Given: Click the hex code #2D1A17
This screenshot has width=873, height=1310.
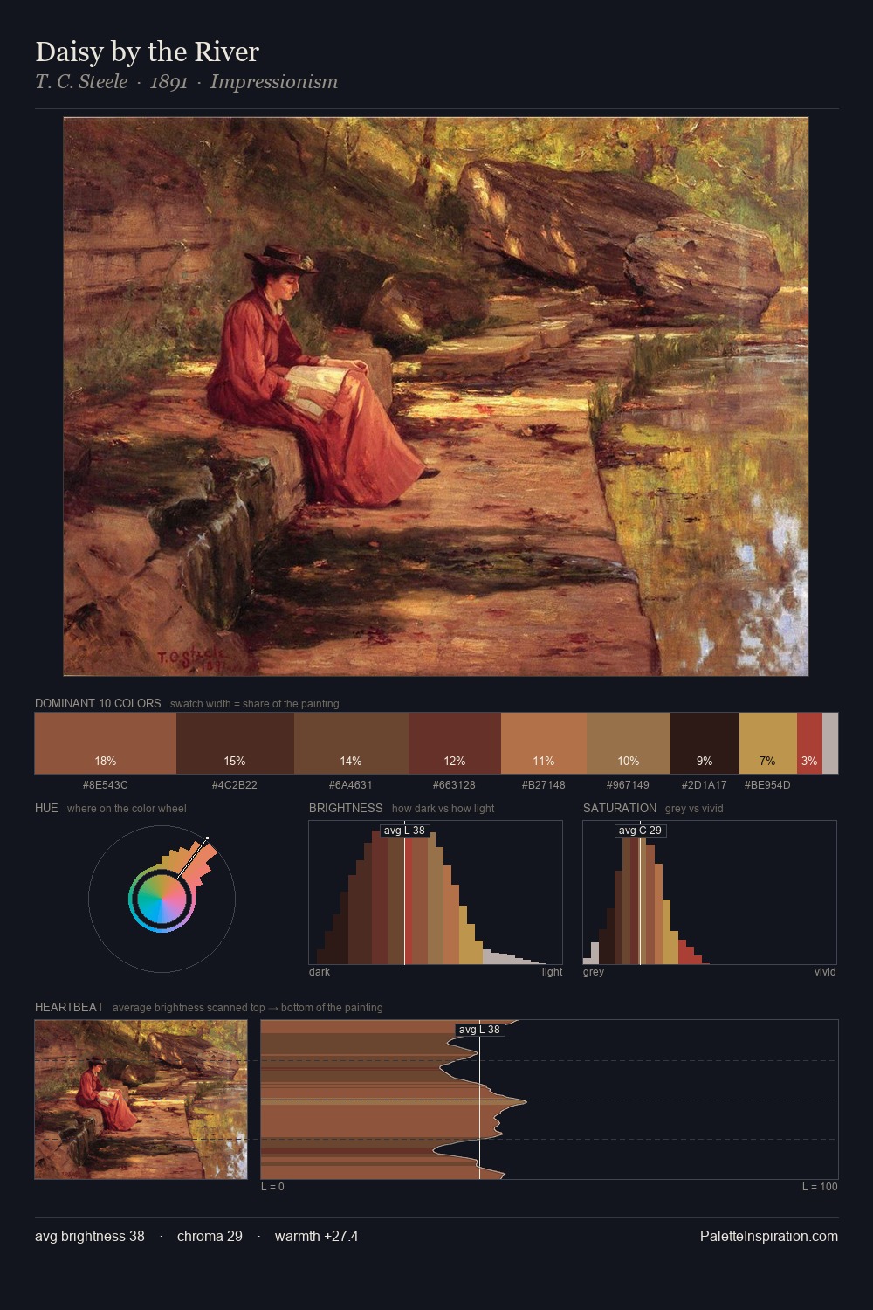Looking at the screenshot, I should click(x=705, y=785).
